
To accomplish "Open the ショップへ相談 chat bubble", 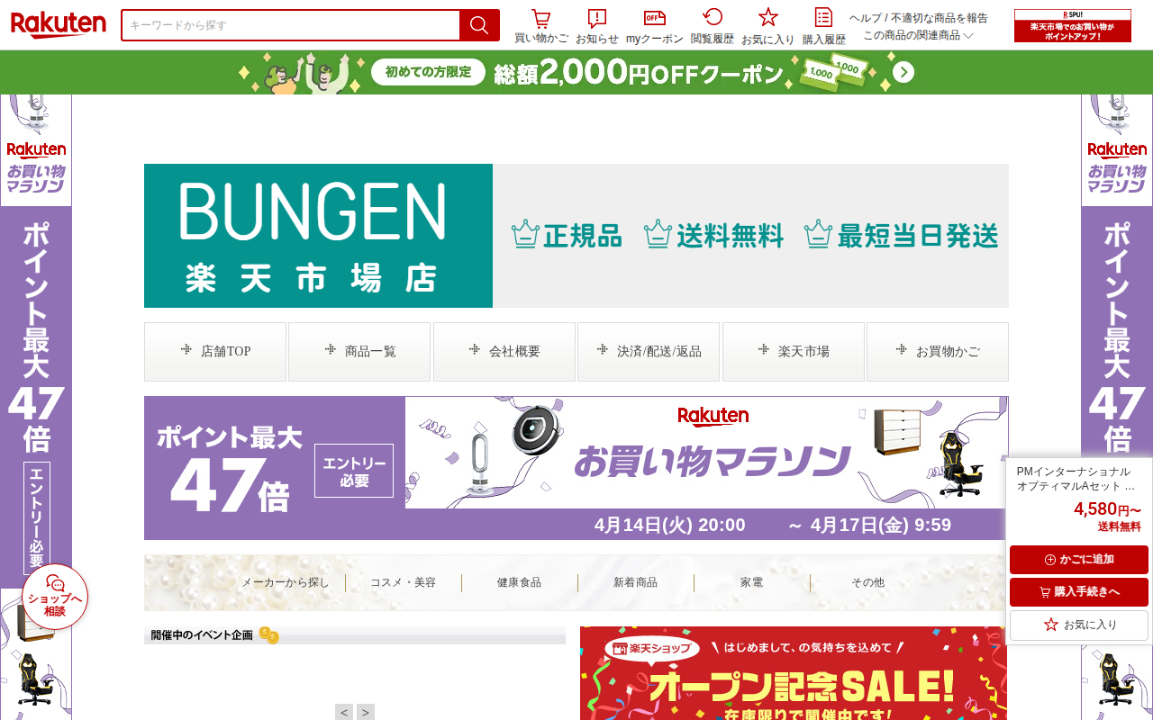I will 55,597.
